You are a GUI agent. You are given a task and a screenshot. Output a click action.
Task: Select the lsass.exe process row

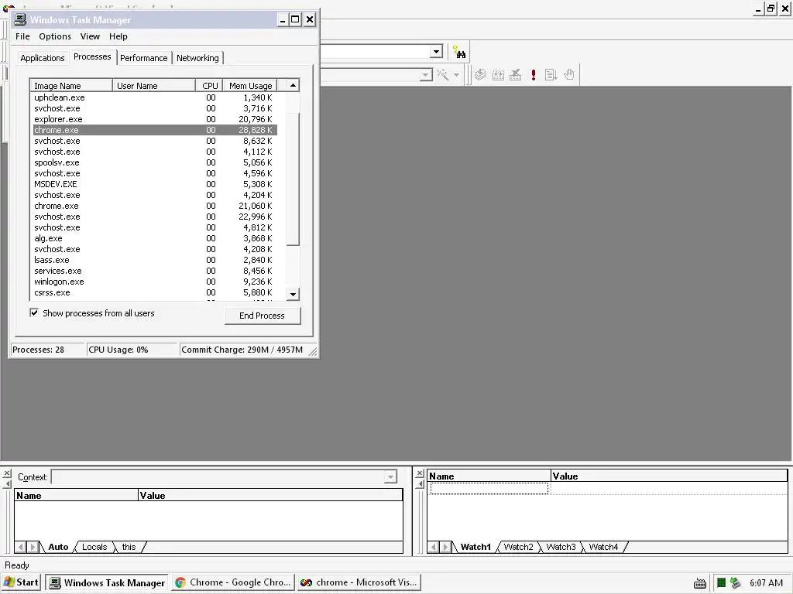click(154, 260)
